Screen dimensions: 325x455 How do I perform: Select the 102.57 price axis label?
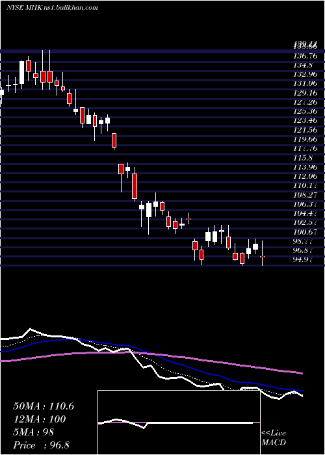tap(305, 222)
